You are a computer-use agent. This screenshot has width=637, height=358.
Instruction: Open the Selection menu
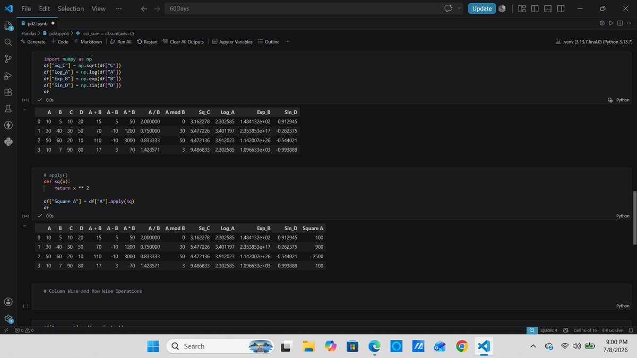pyautogui.click(x=71, y=8)
